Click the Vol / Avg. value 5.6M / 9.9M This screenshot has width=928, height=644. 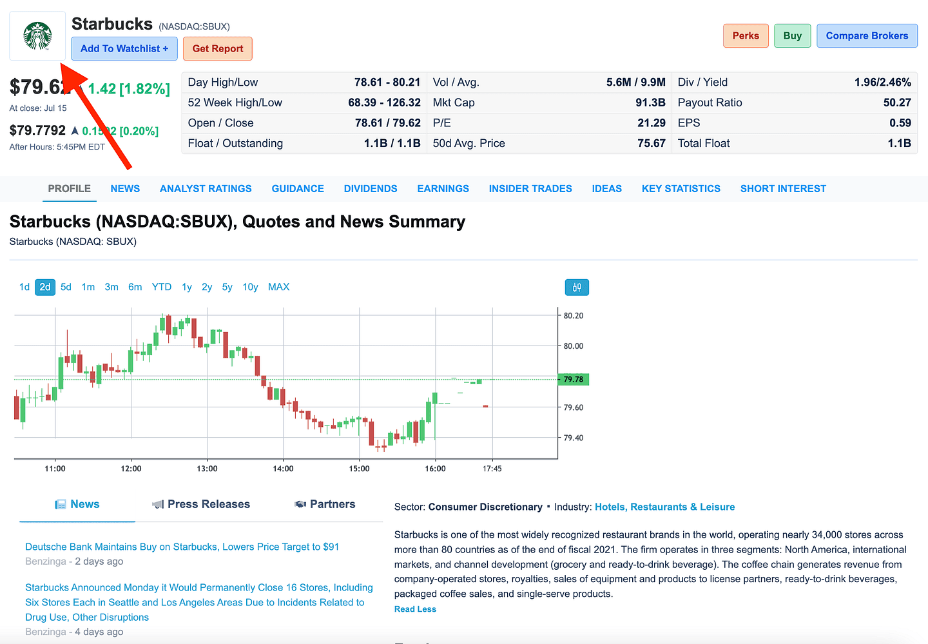[635, 82]
